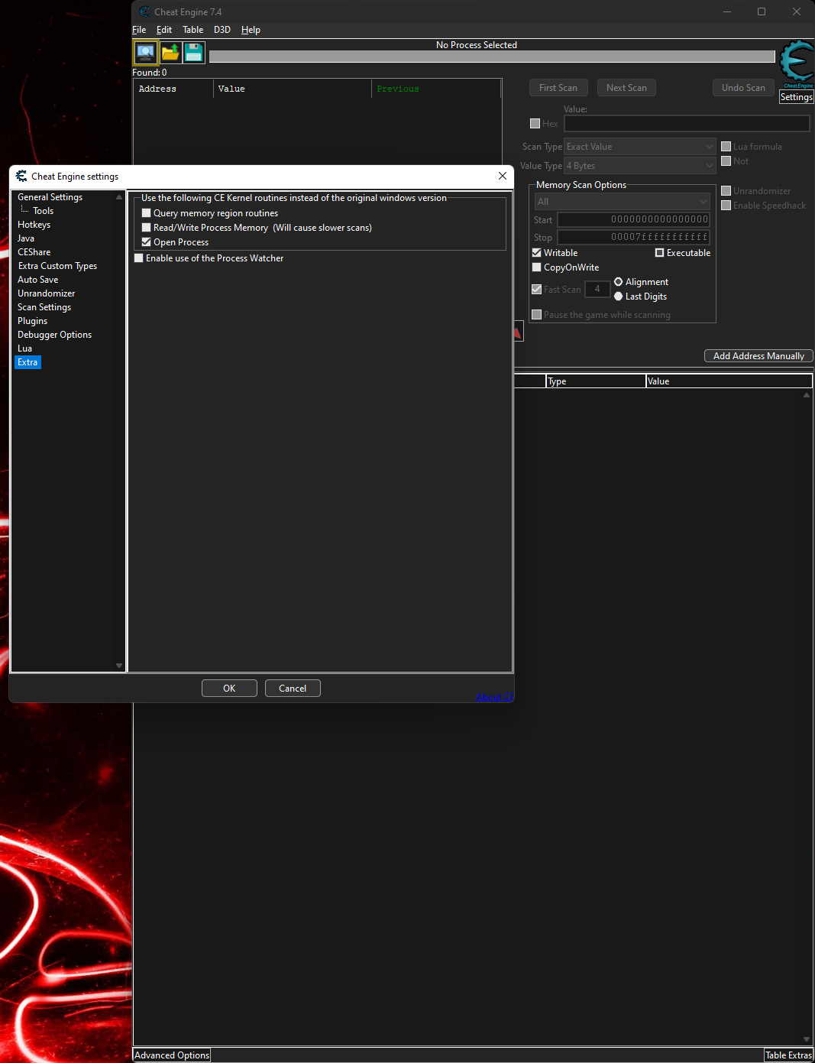
Task: Click the First Scan button
Action: click(558, 88)
